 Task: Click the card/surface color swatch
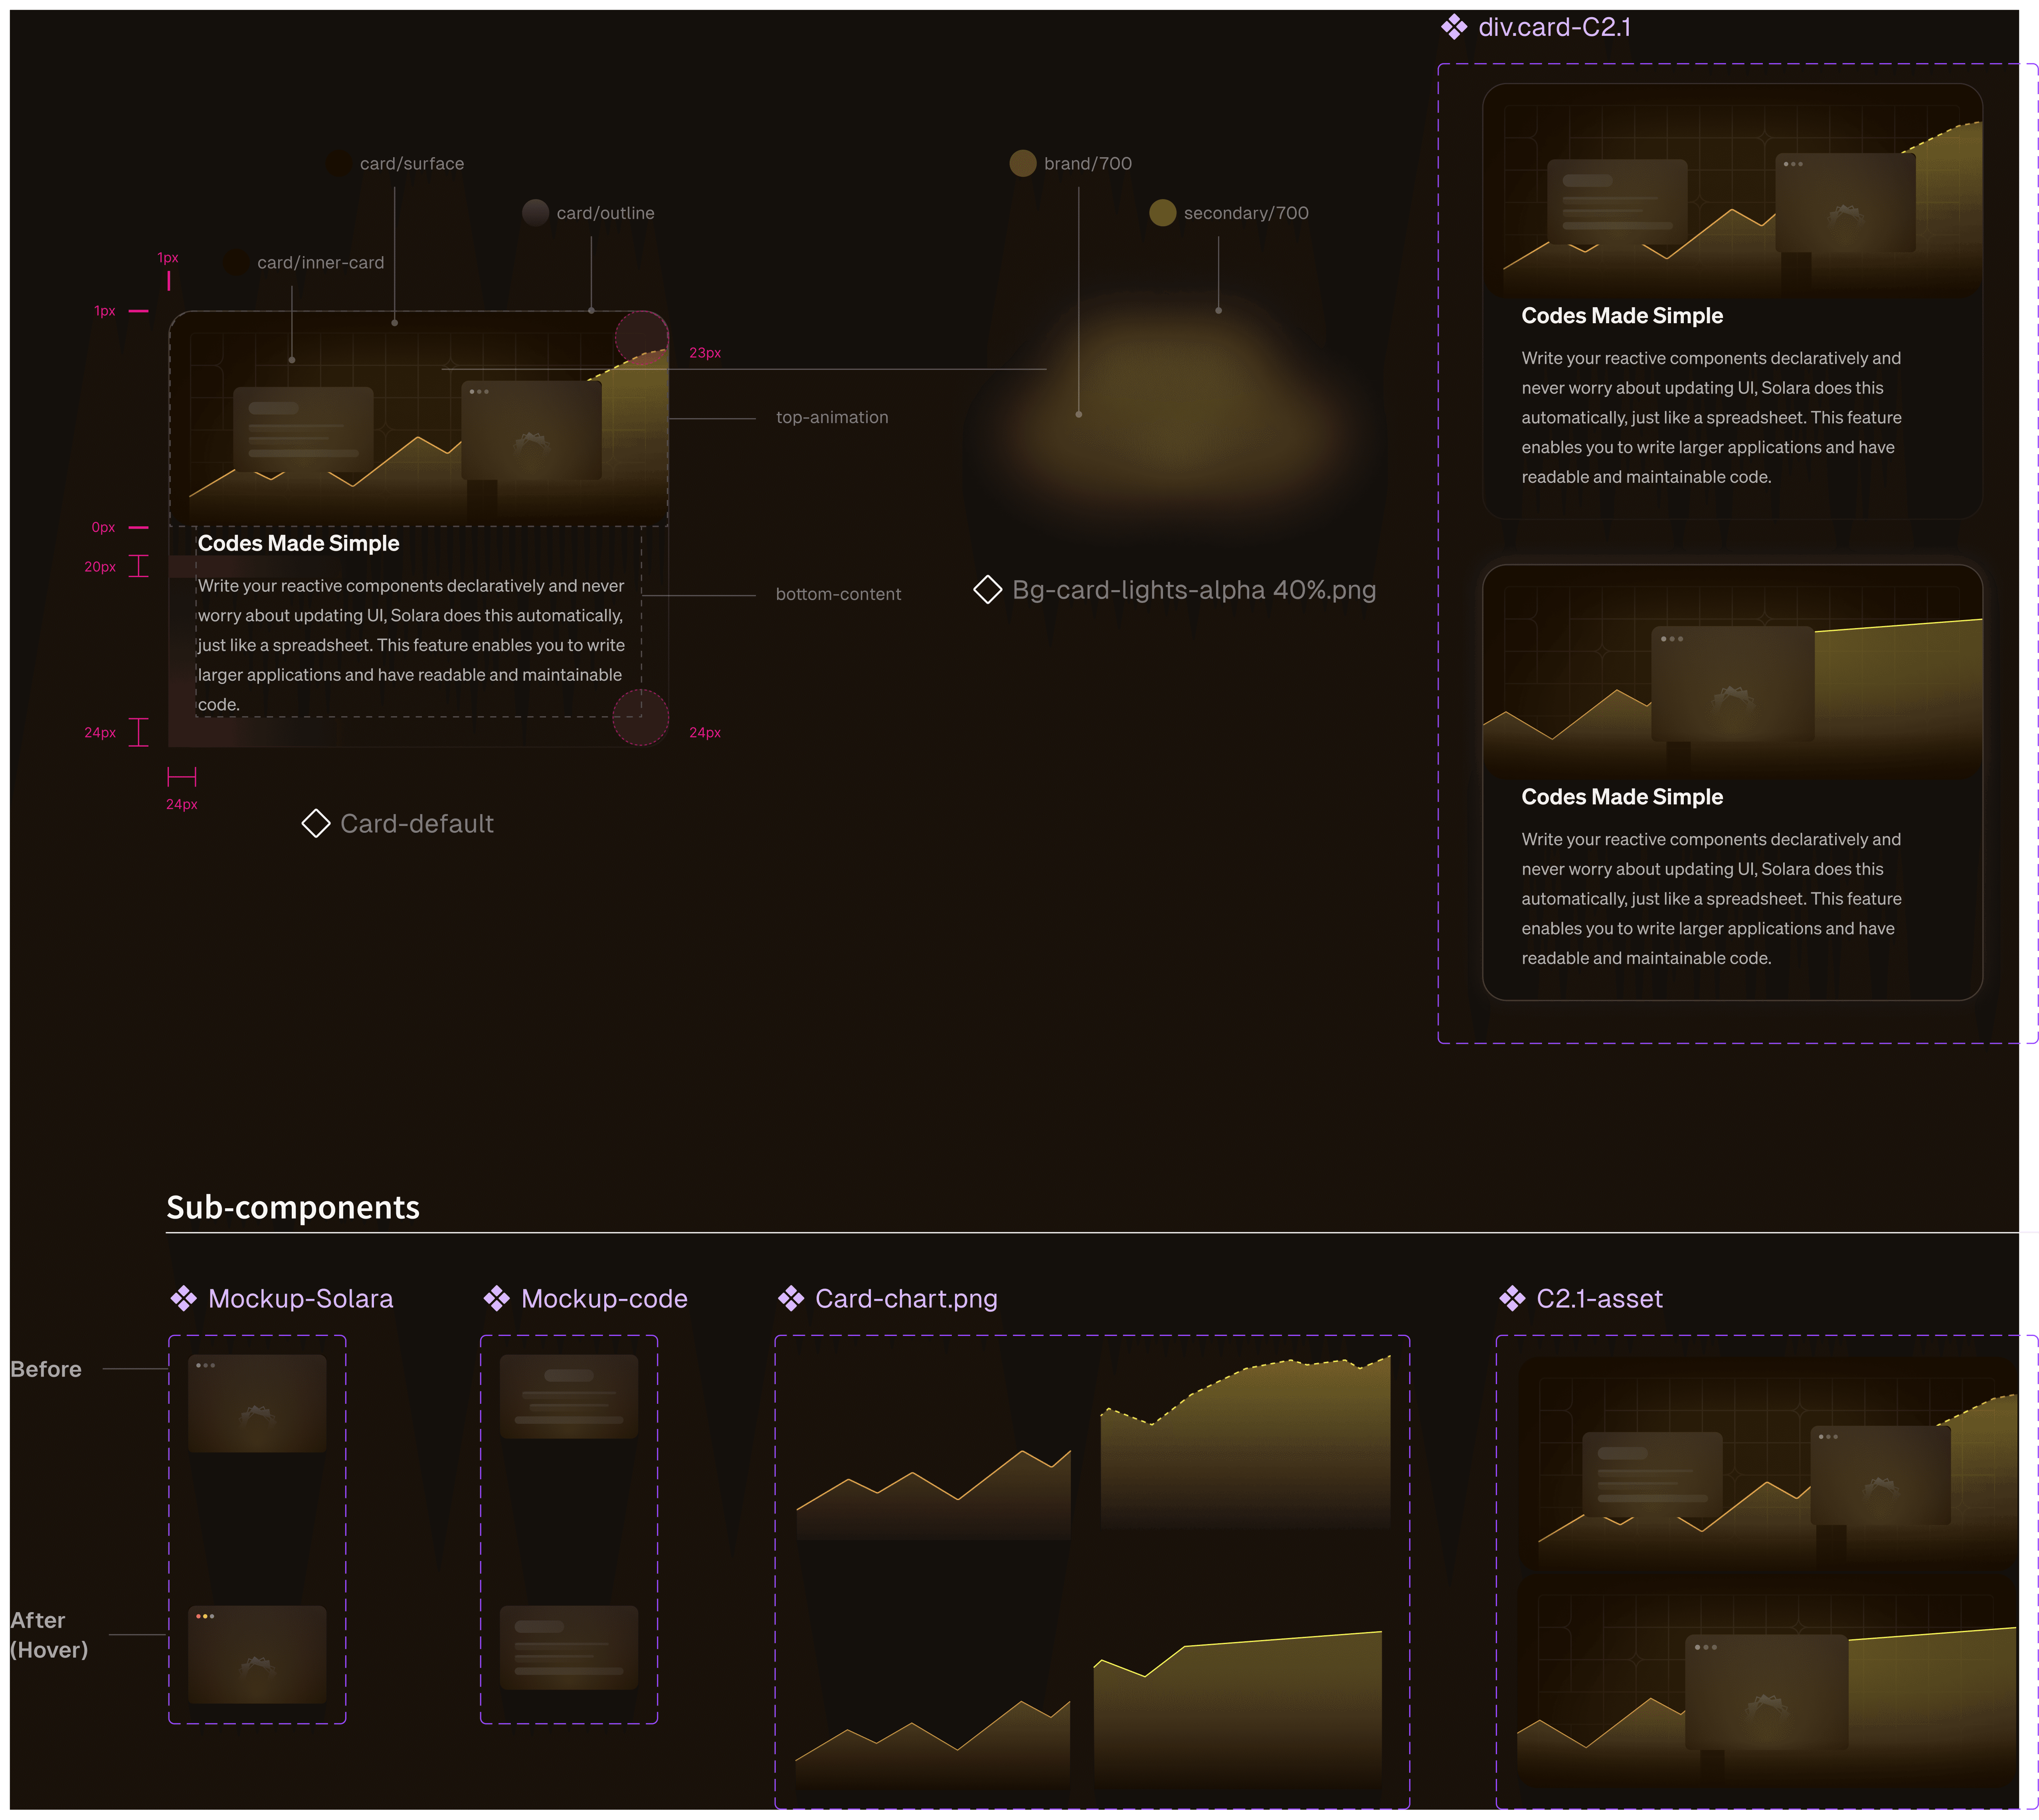point(339,163)
